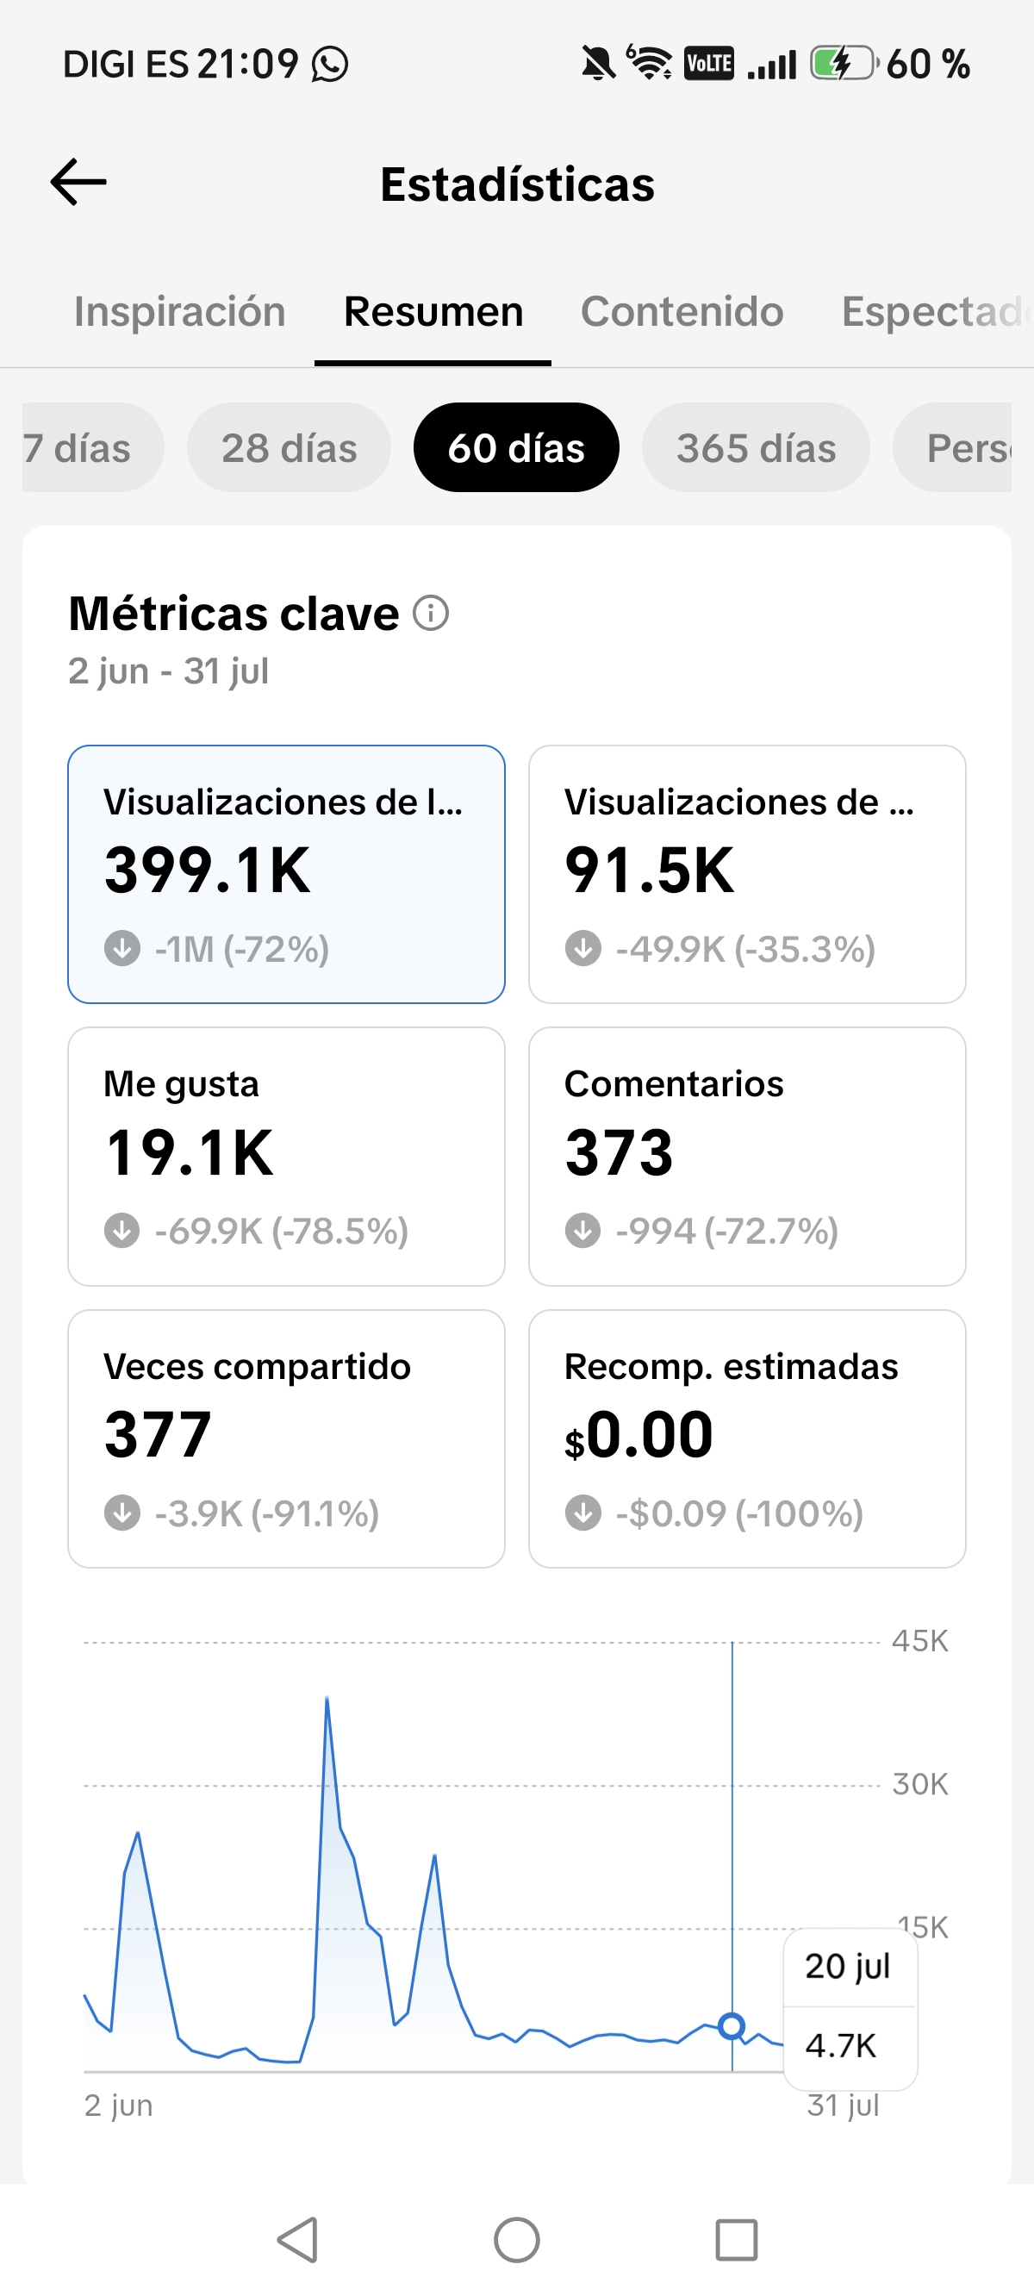Open the Espectadores tab

pos(937,312)
